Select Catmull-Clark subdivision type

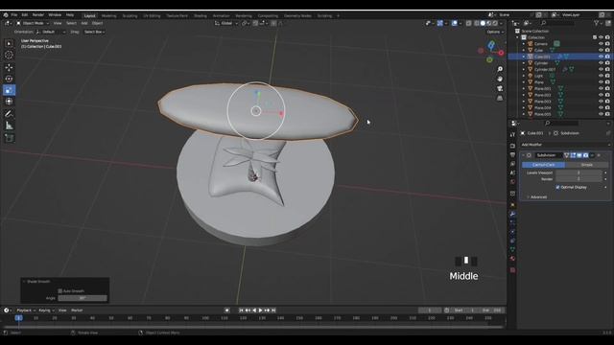544,165
